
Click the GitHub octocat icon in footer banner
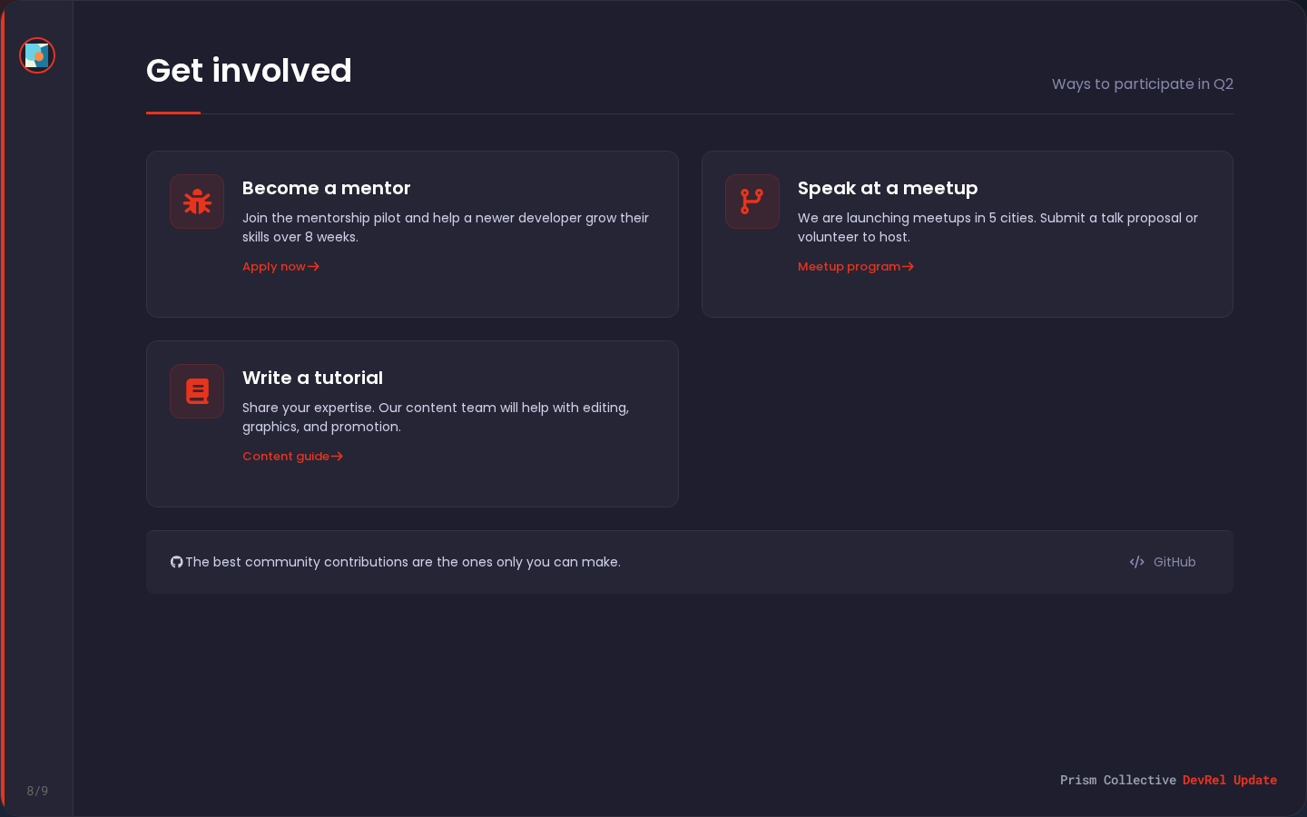(x=177, y=562)
